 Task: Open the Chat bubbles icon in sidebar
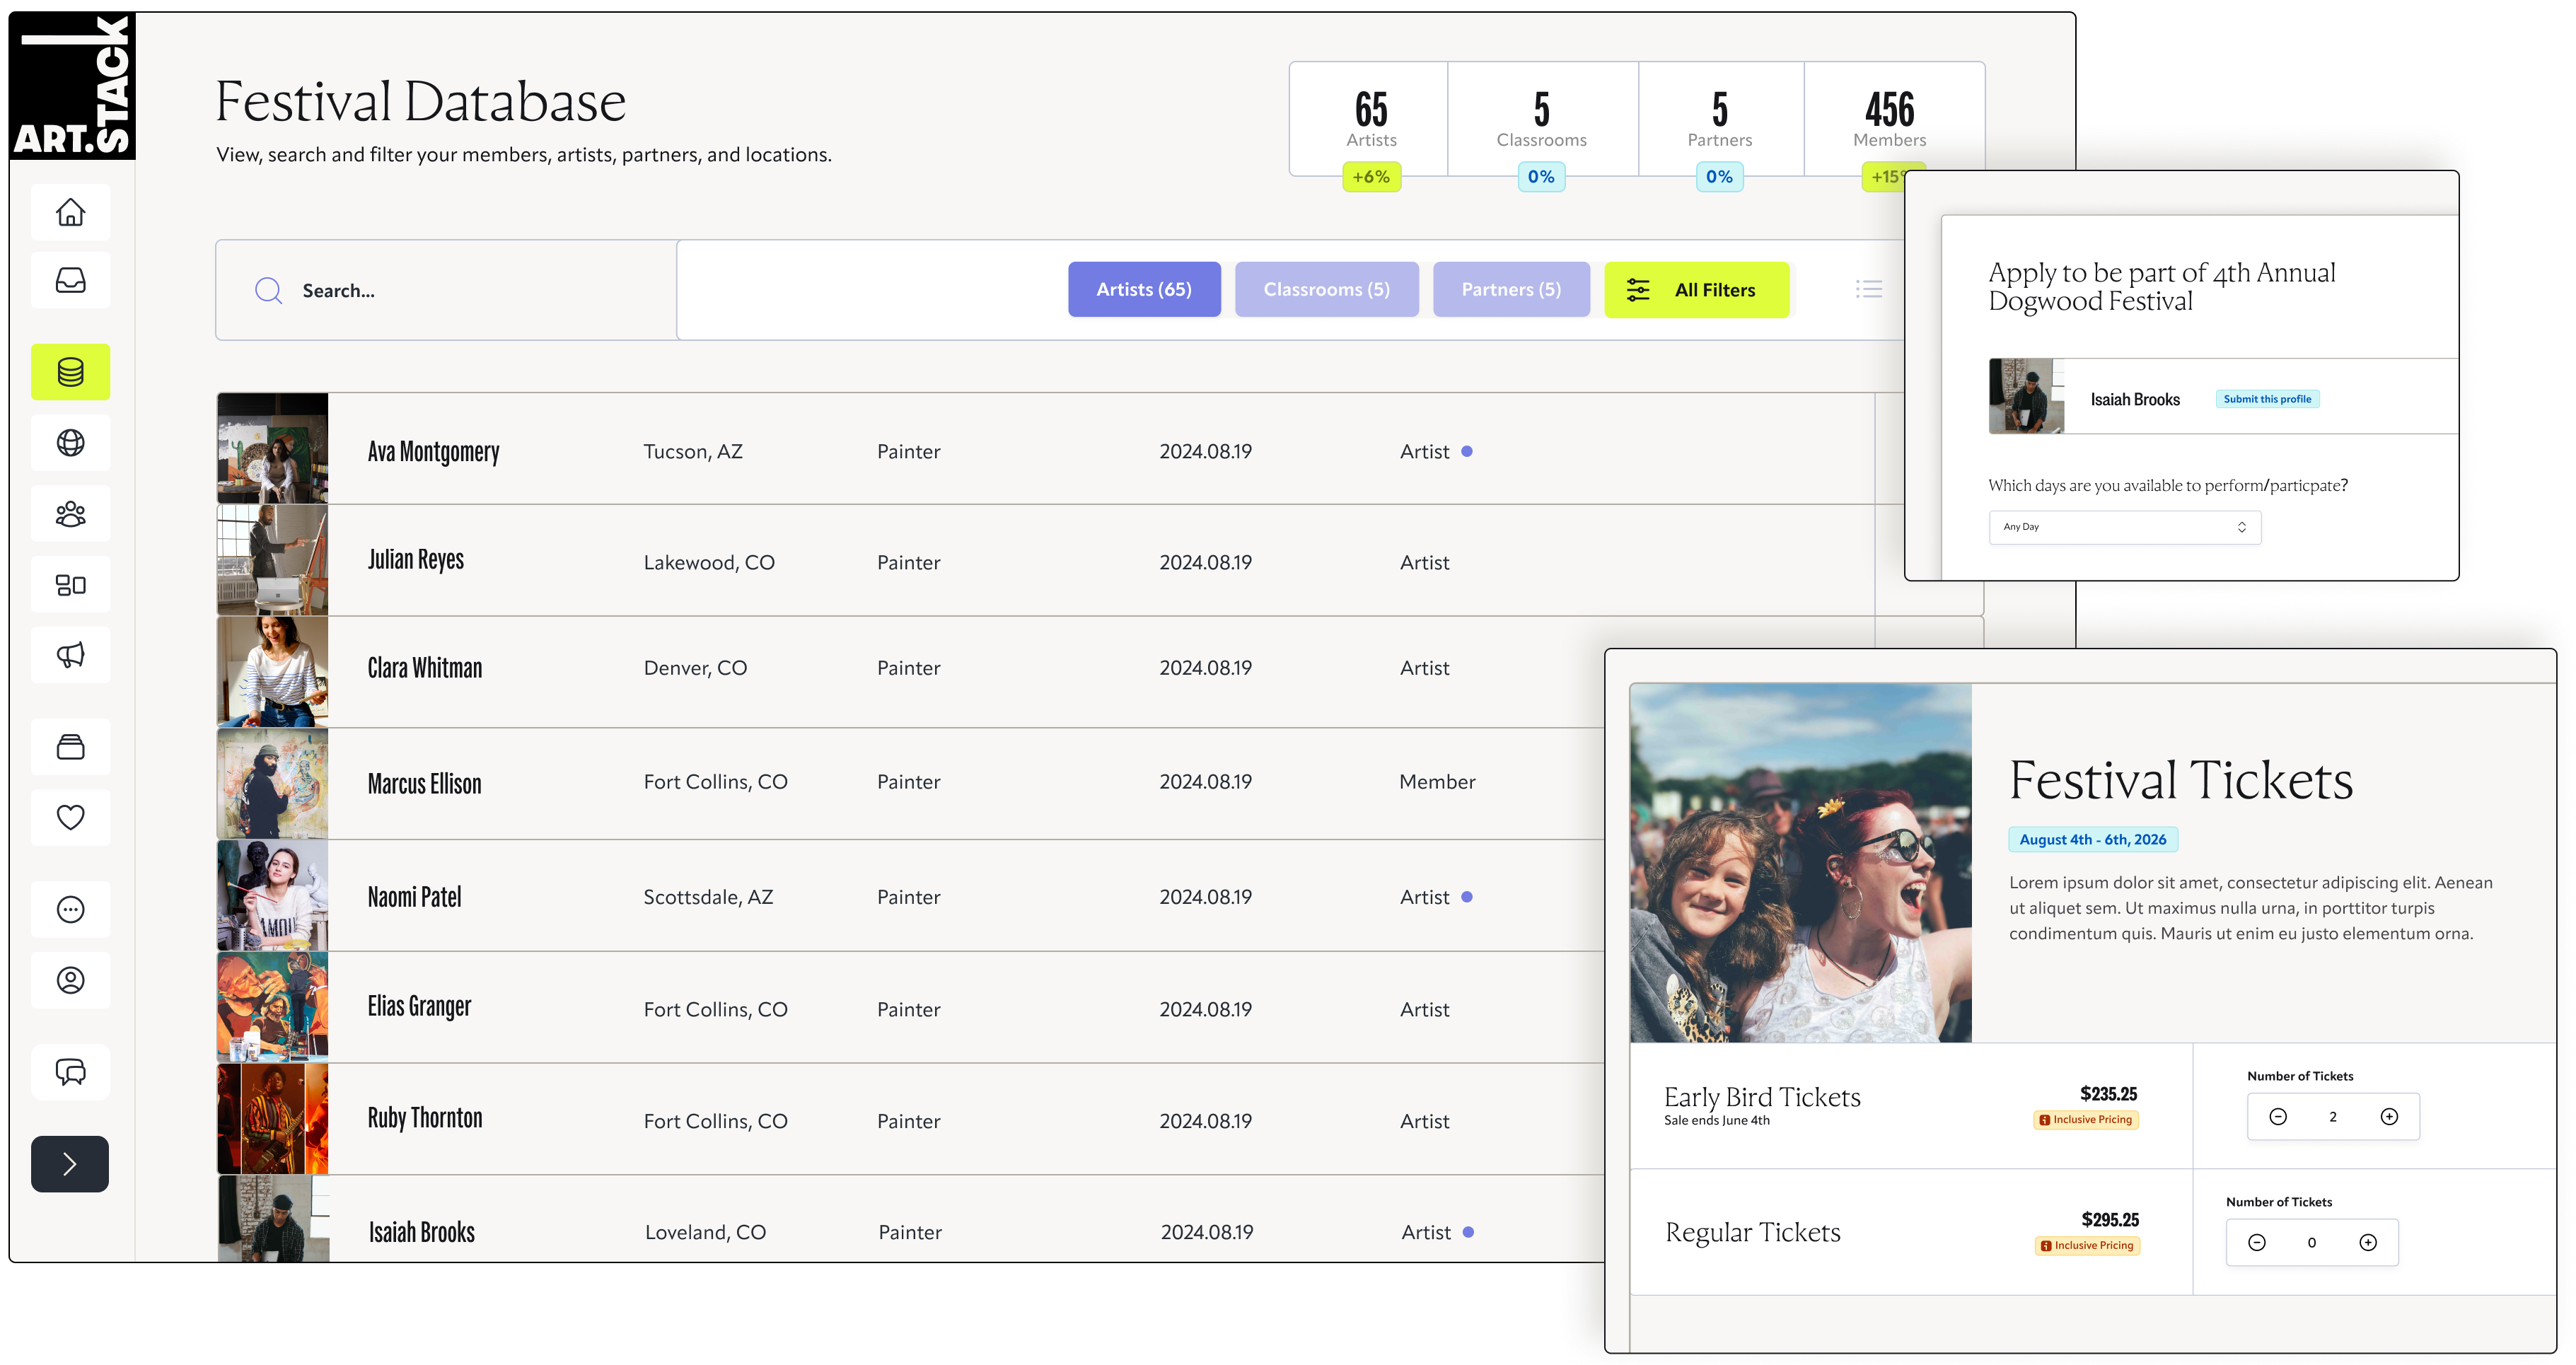point(70,1072)
